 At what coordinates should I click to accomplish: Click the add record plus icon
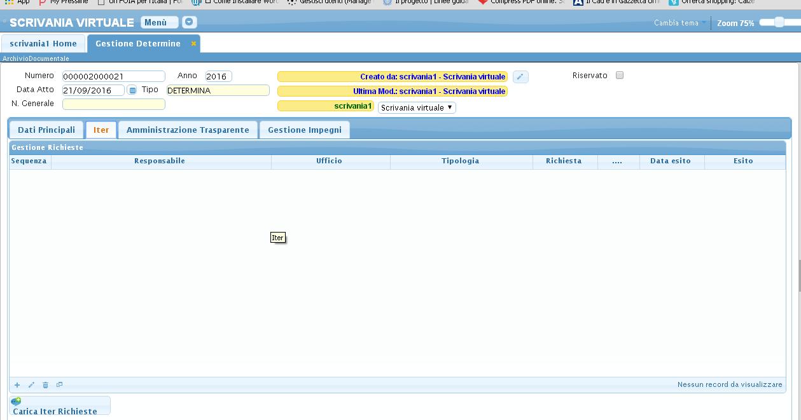pyautogui.click(x=17, y=385)
